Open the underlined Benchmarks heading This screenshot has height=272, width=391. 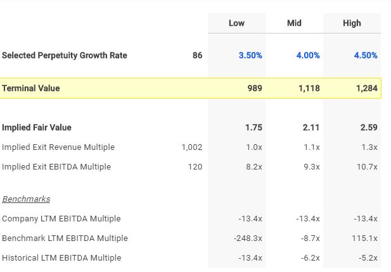(x=26, y=199)
